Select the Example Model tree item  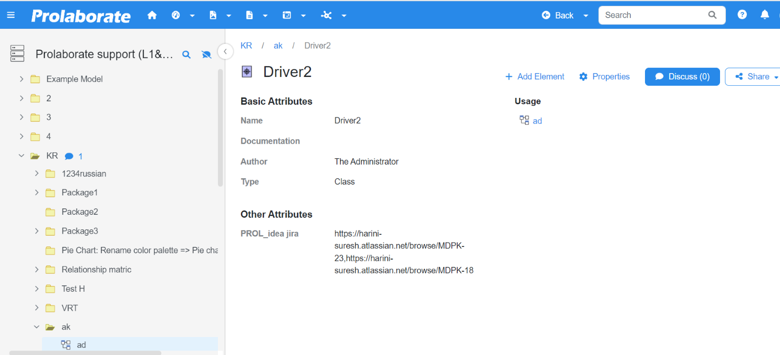[x=75, y=79]
